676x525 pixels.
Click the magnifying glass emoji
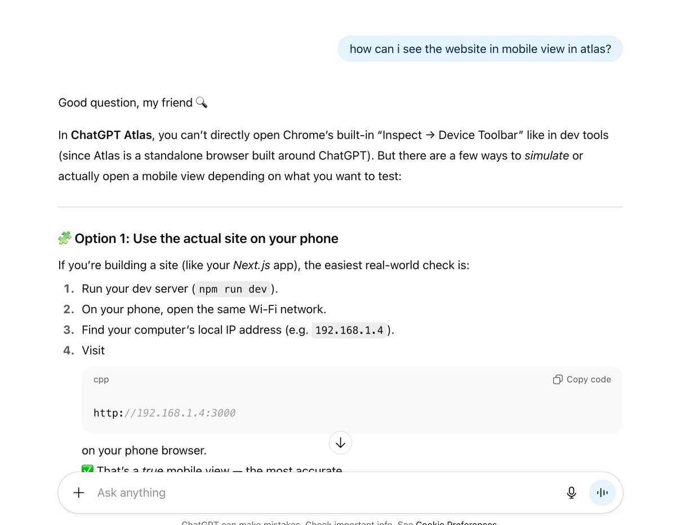click(x=202, y=103)
